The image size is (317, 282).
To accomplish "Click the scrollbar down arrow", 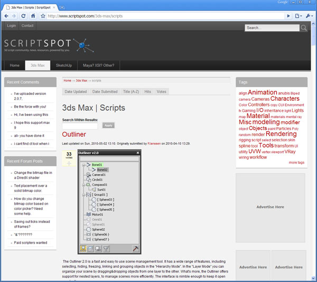I will point(313,279).
